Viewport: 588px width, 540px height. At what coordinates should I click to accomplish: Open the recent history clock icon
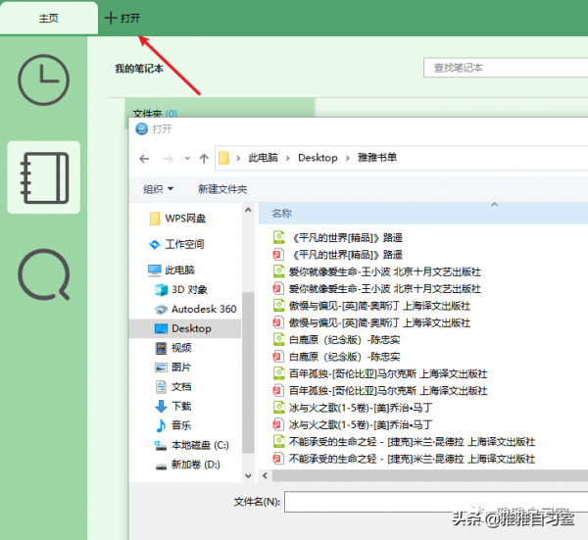pyautogui.click(x=43, y=80)
